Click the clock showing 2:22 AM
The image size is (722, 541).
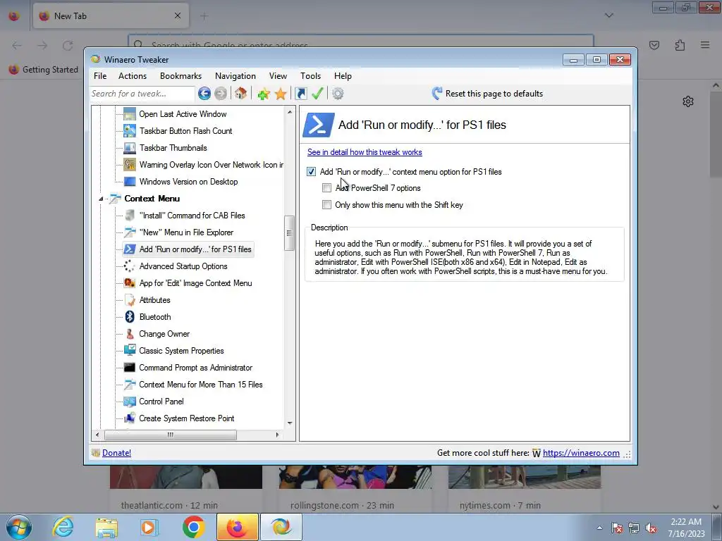[686, 522]
